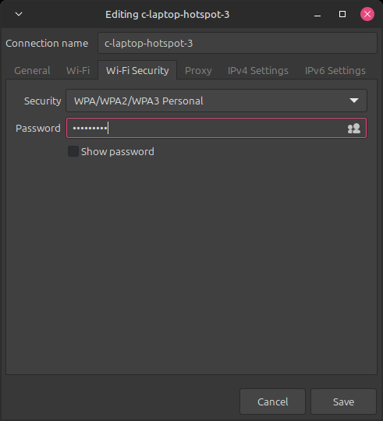Click the Cancel button
The height and width of the screenshot is (421, 383).
[272, 402]
